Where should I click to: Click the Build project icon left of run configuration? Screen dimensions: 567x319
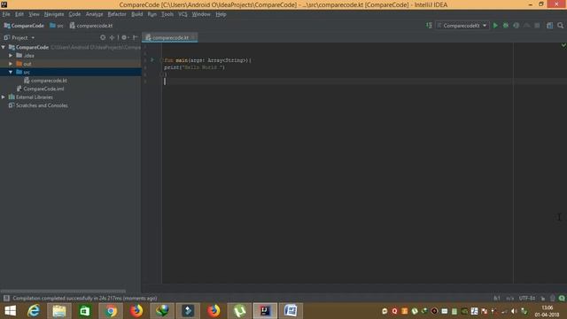click(x=429, y=26)
